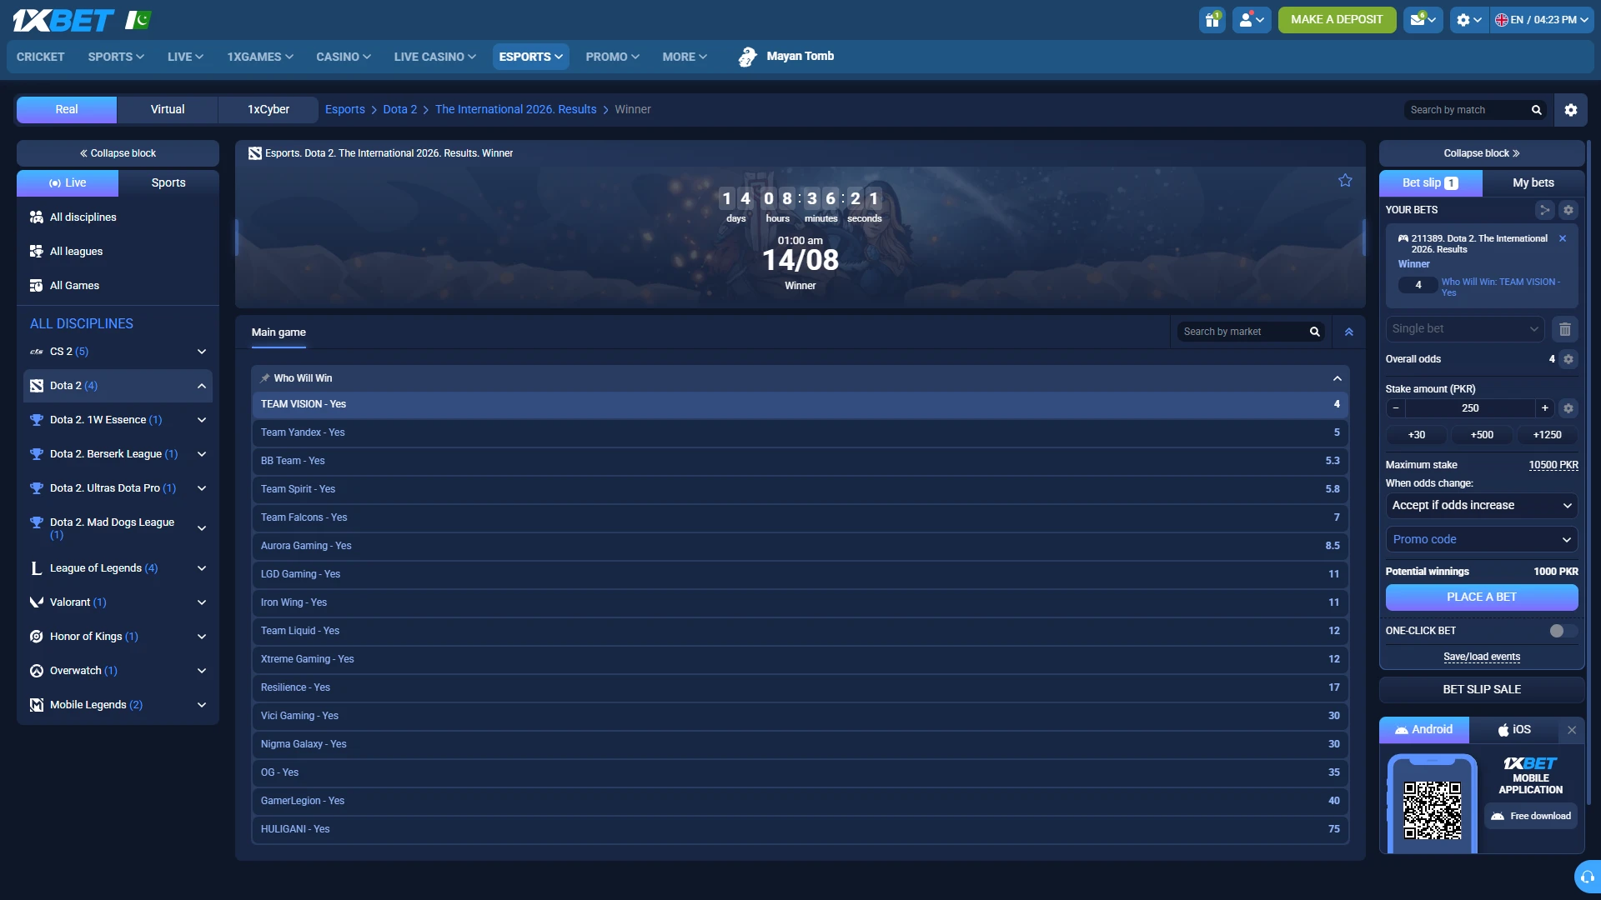Add +500 to stake amount
This screenshot has height=900, width=1601.
1482,435
